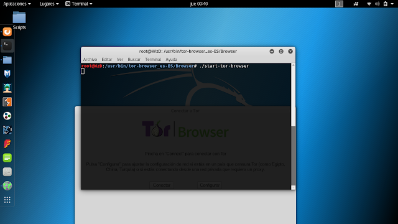398x224 pixels.
Task: Minimize the terminal window
Action: coord(272,51)
